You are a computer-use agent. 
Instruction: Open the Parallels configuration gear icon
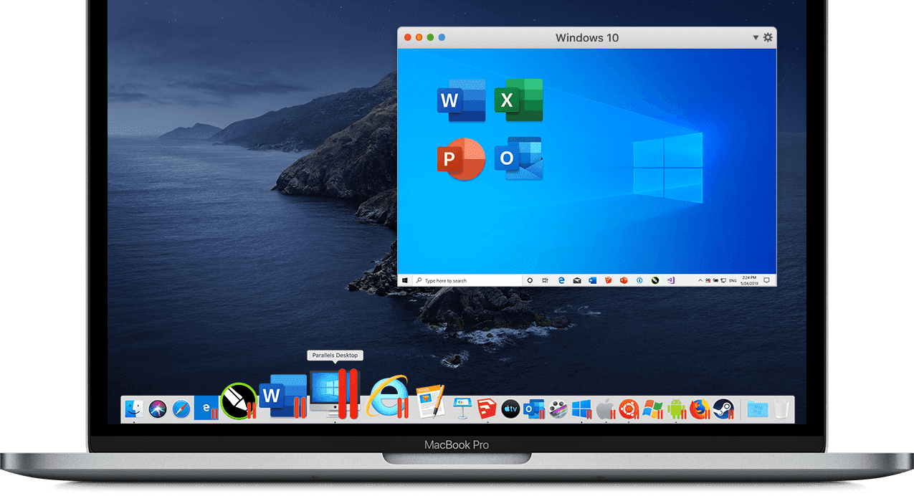coord(767,37)
